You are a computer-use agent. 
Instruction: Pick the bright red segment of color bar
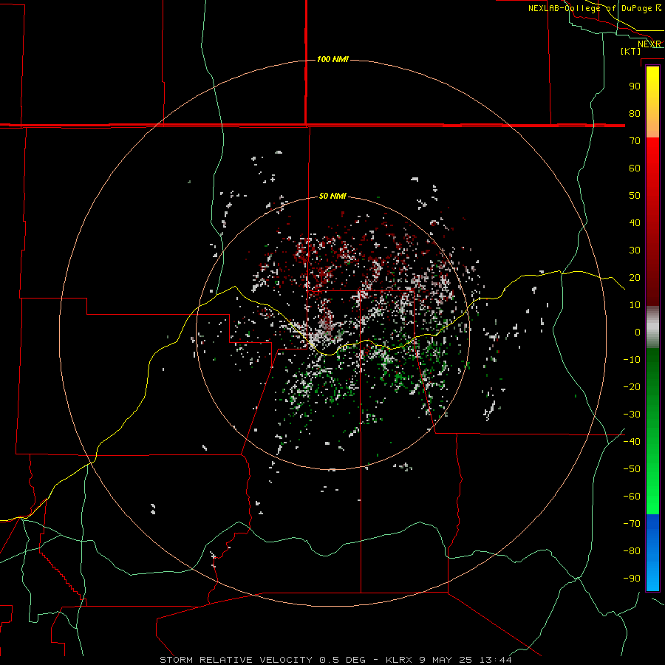tap(652, 161)
